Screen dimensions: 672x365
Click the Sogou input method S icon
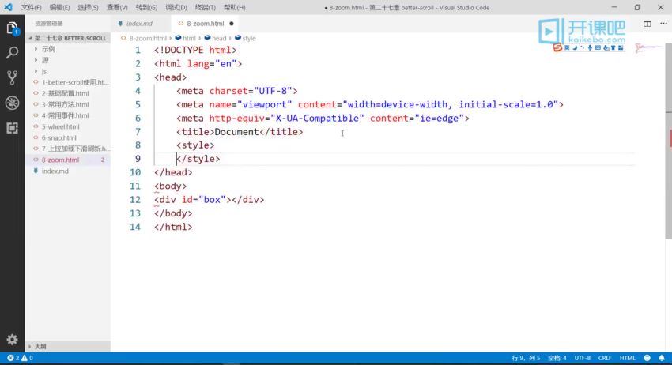pyautogui.click(x=557, y=47)
